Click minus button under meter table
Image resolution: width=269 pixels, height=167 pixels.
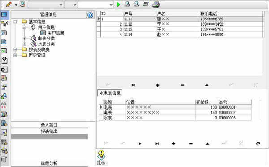[191, 144]
